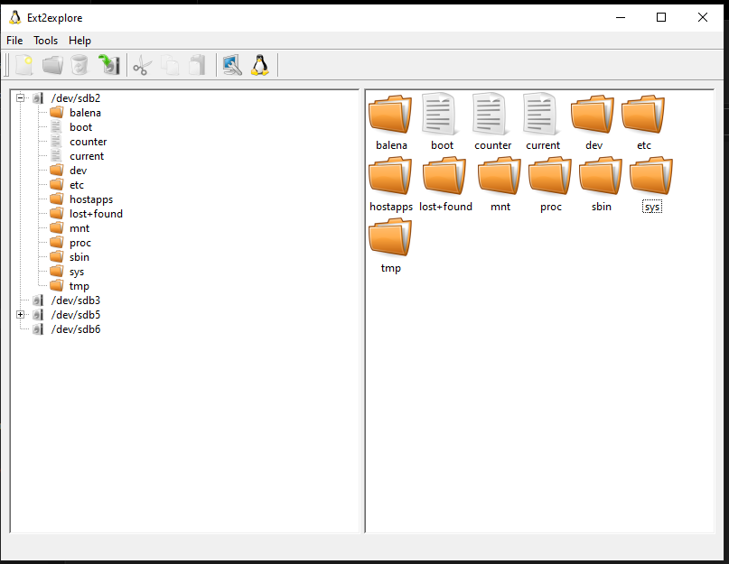729x564 pixels.
Task: Click proc folder icon in right pane
Action: pyautogui.click(x=550, y=176)
